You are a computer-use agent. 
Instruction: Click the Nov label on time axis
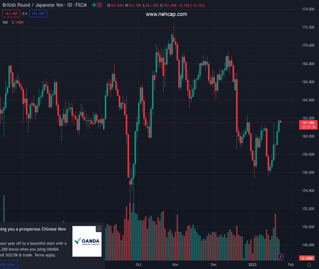pos(176,265)
